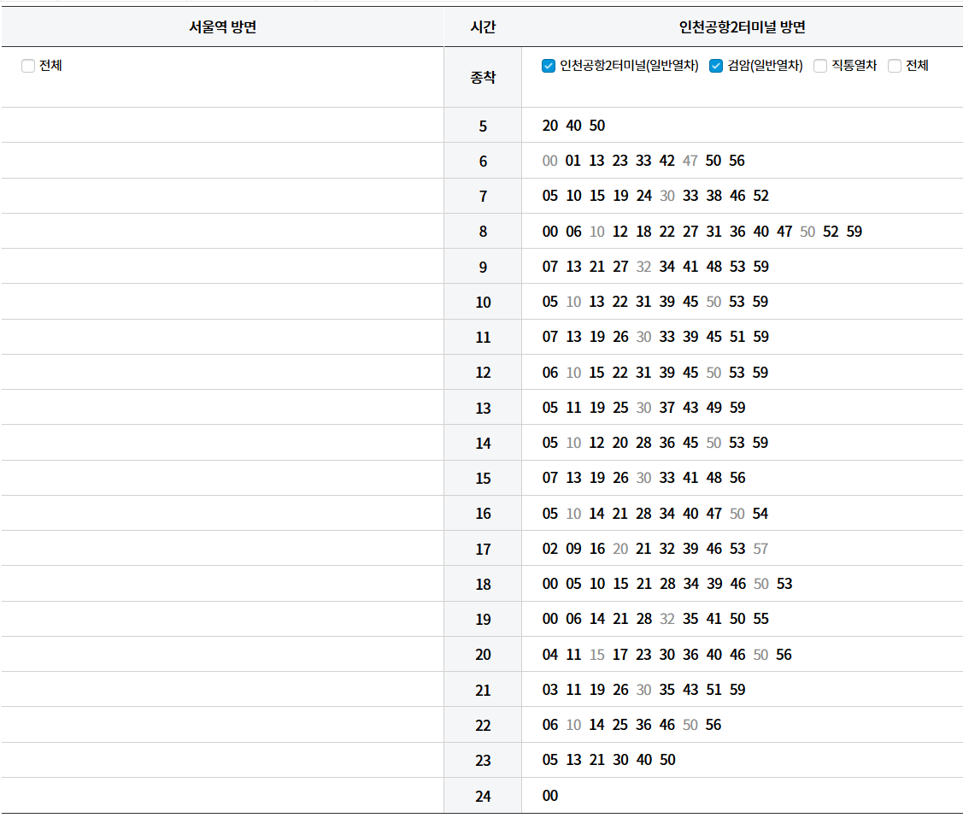This screenshot has height=818, width=963.
Task: Check the 전체 checkbox under 서울역 방면
Action: coord(27,65)
